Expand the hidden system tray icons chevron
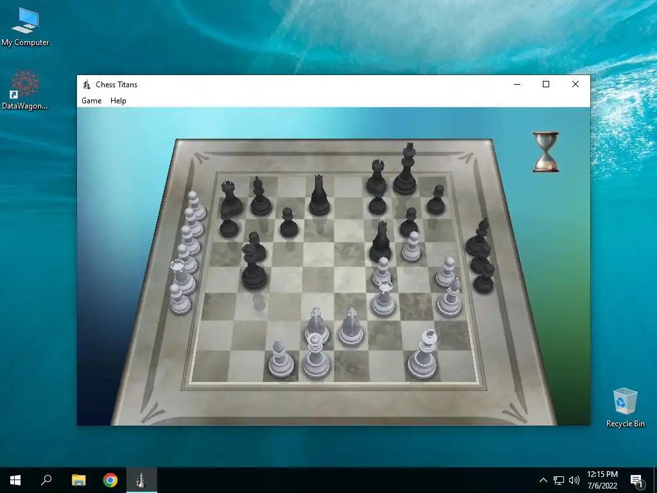The image size is (657, 493). tap(543, 480)
